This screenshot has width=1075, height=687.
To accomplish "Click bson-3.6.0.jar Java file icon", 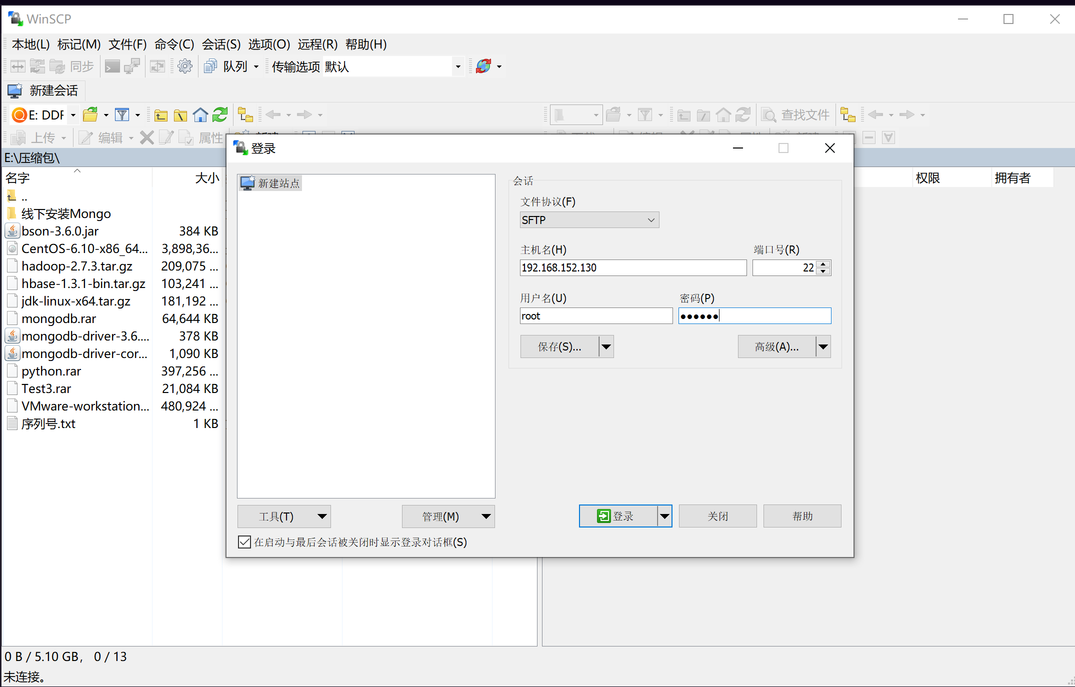I will pos(12,231).
